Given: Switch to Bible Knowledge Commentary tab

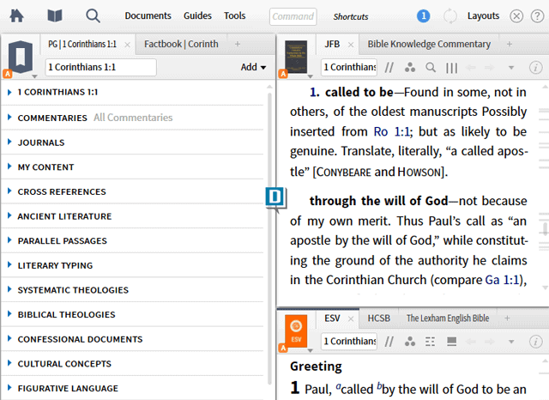Looking at the screenshot, I should pyautogui.click(x=429, y=44).
